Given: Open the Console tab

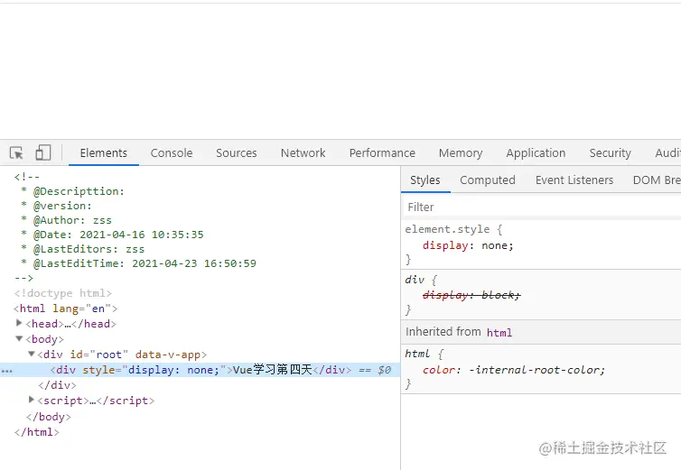Looking at the screenshot, I should [172, 152].
